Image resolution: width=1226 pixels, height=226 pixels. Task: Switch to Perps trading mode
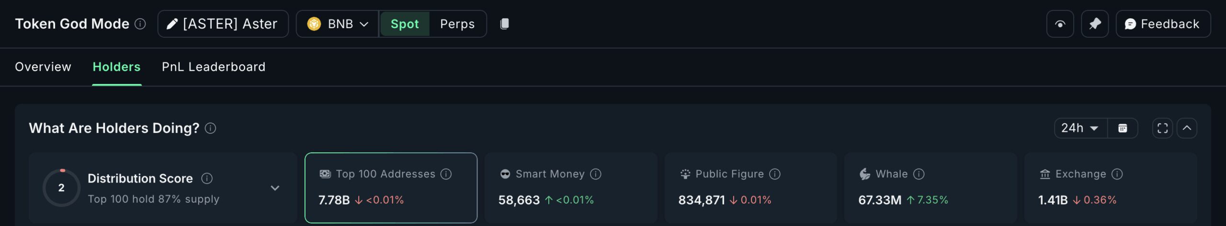457,24
